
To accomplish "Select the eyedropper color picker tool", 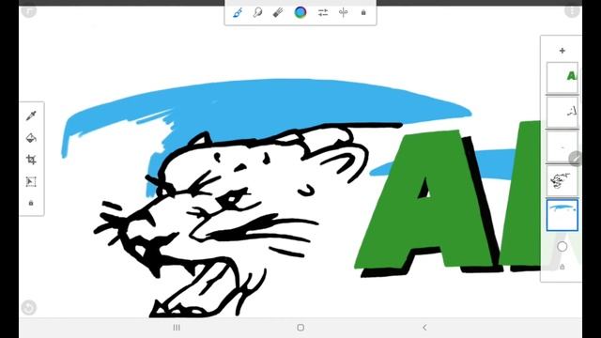I will [x=31, y=115].
